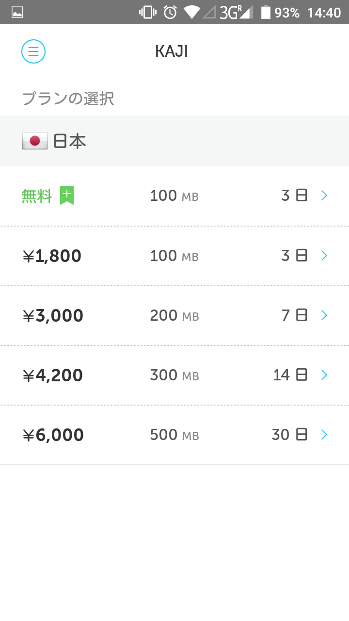Screen dimensions: 349x621
Task: Tap the picture icon in status bar
Action: [17, 13]
